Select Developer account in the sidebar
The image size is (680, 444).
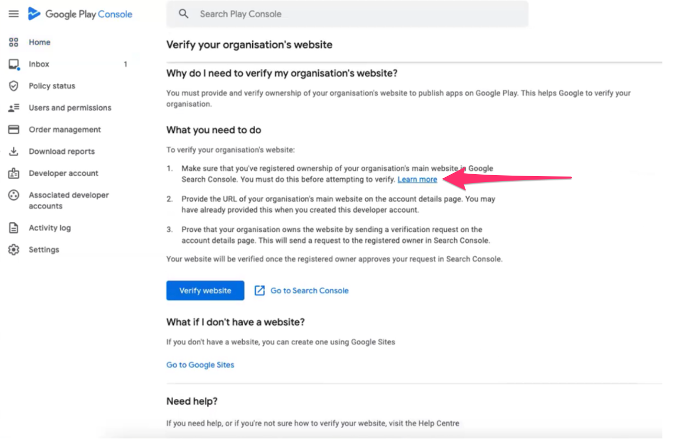(64, 173)
